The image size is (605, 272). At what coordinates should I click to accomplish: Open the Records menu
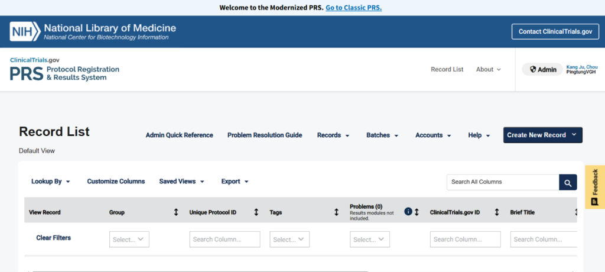click(x=333, y=135)
